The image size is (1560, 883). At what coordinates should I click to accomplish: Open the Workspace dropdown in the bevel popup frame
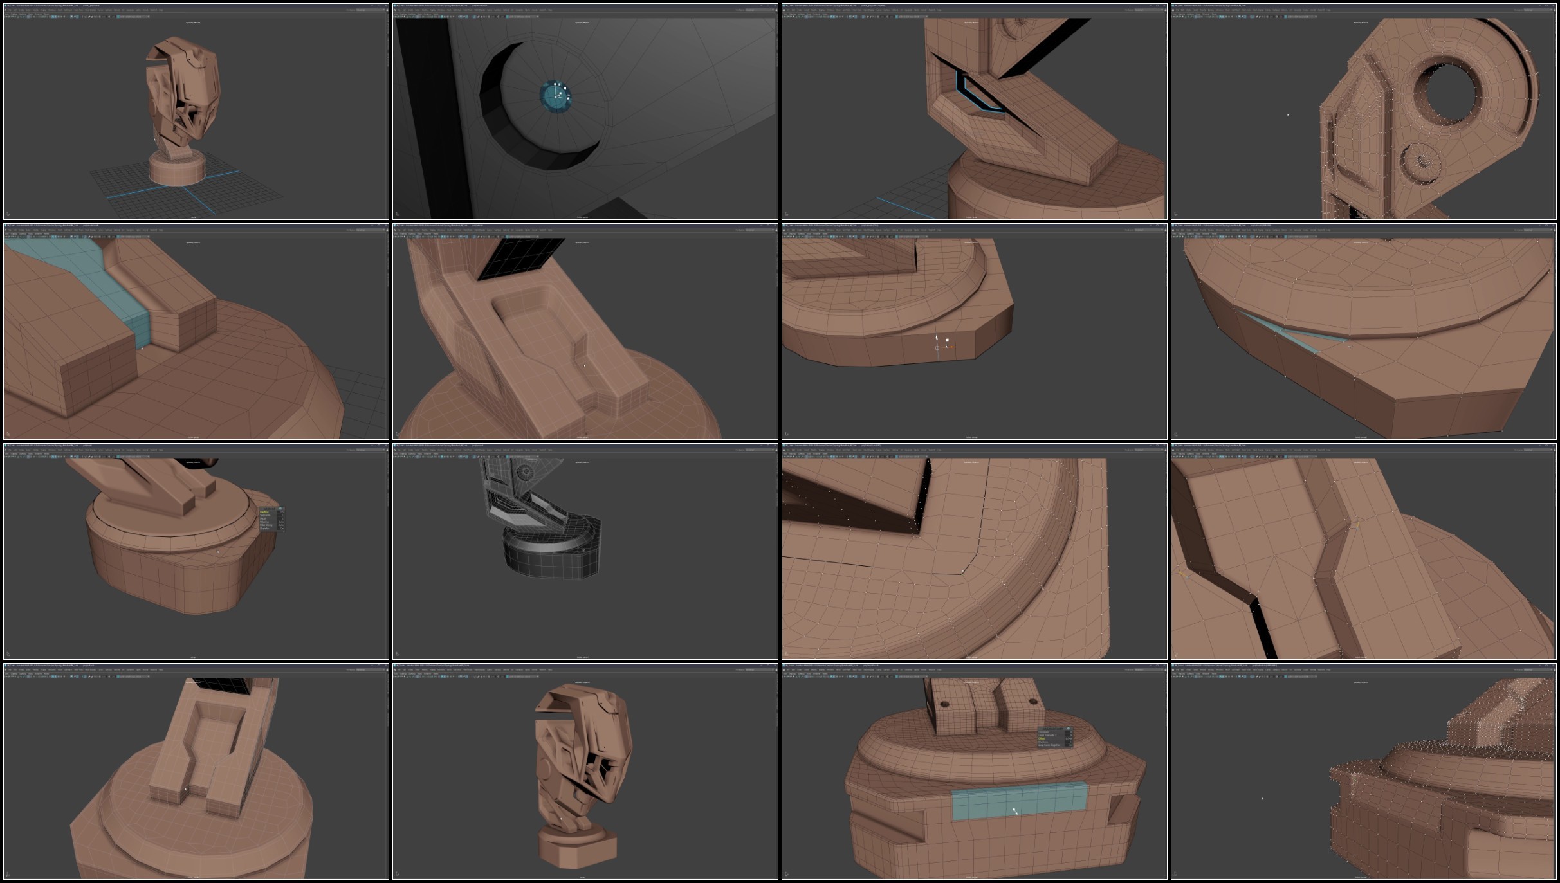tap(370, 450)
